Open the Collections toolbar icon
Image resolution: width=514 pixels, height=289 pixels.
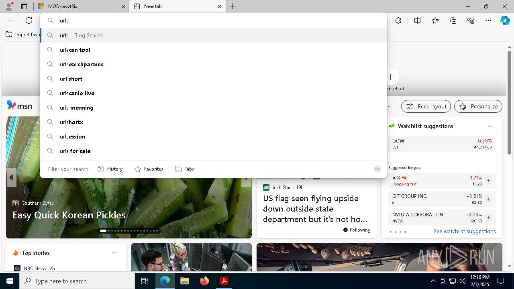(453, 20)
